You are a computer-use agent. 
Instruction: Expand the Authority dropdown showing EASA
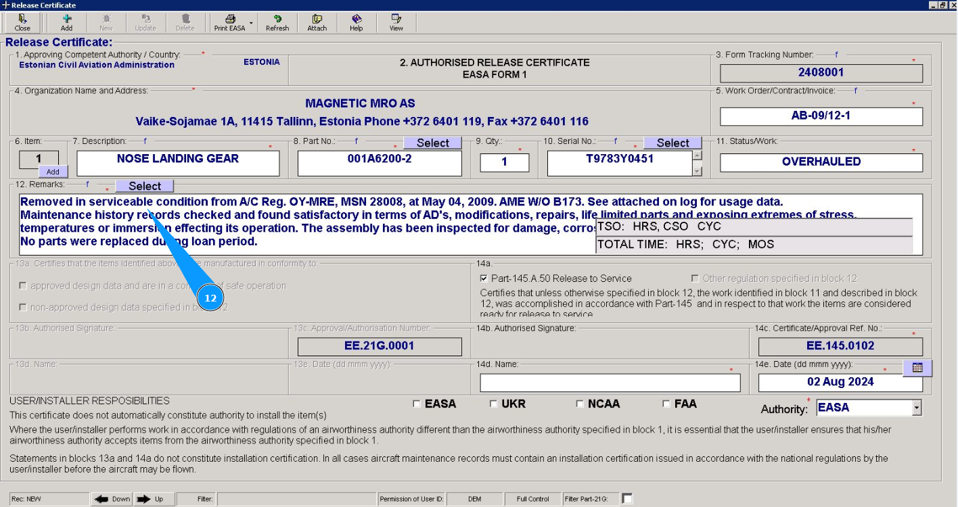tap(916, 408)
